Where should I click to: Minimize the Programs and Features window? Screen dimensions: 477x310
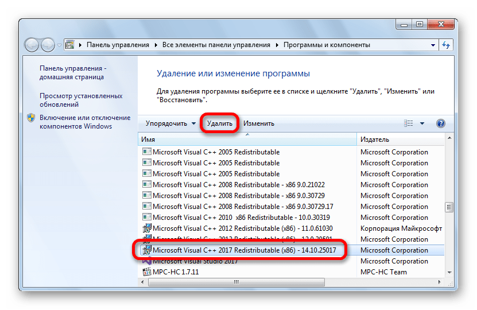[404, 24]
